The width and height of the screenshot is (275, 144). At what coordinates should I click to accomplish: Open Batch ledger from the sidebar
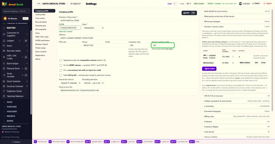point(15,63)
